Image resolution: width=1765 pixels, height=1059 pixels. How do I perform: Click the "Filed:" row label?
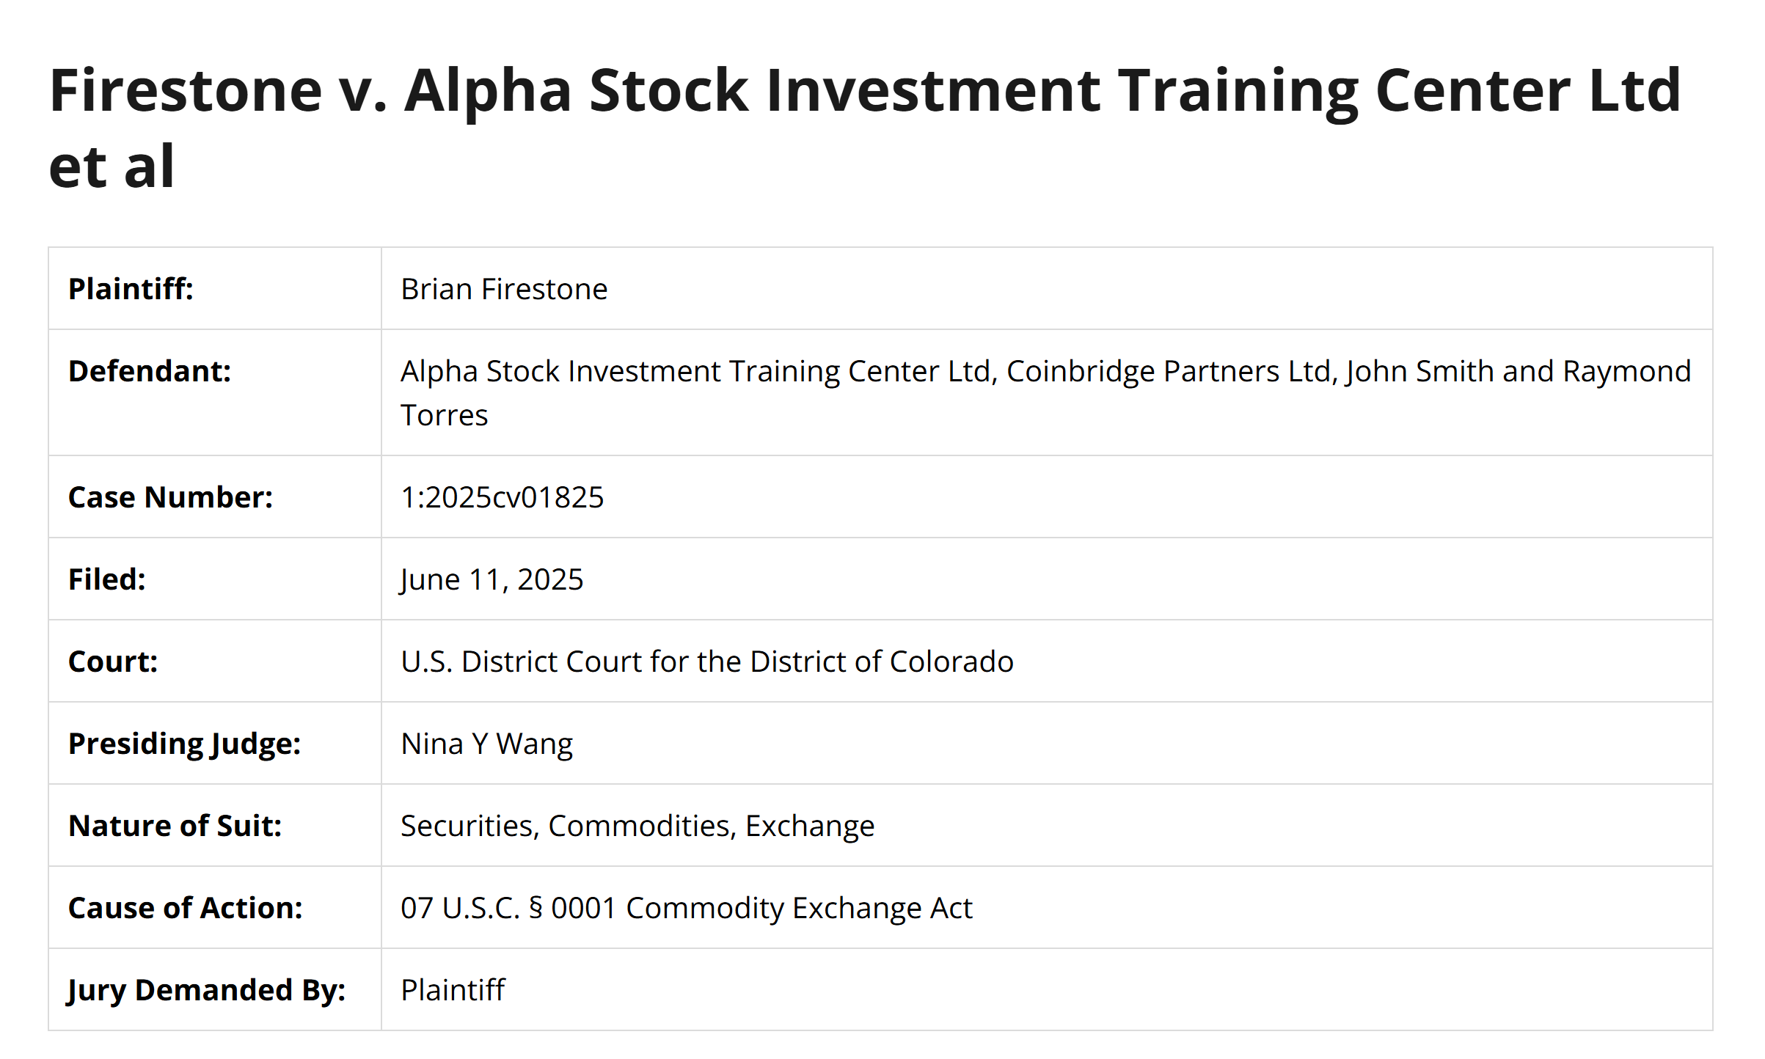coord(107,579)
